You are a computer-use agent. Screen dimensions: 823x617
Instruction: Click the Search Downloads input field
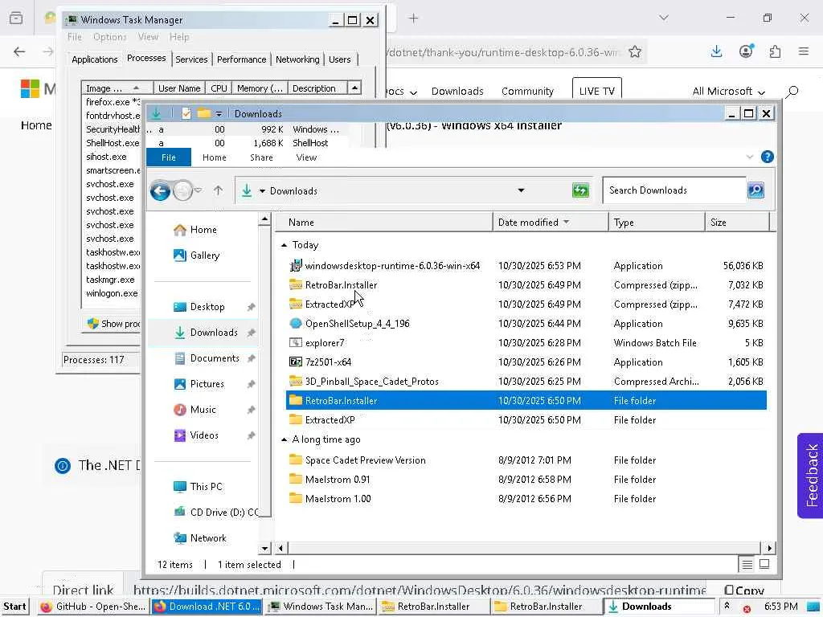pos(674,190)
